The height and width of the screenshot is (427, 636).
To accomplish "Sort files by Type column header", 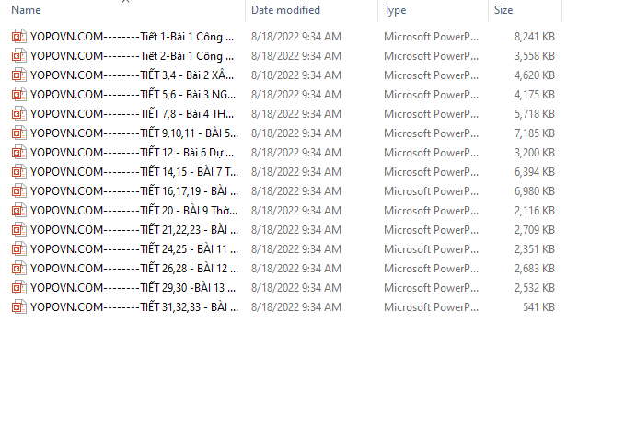I will click(395, 10).
